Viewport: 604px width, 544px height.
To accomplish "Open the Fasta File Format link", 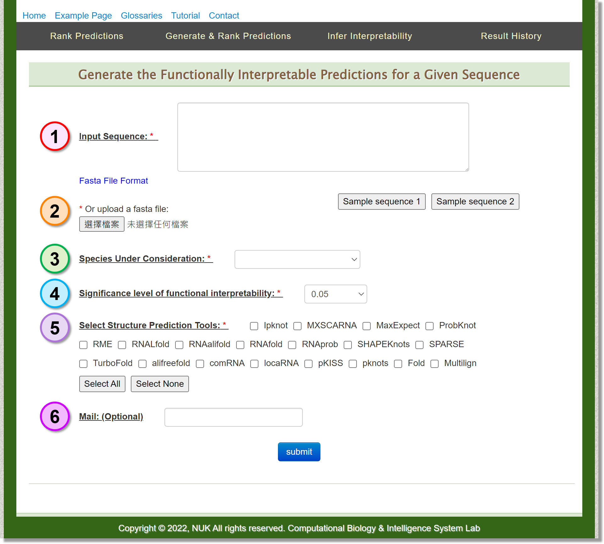I will (x=114, y=181).
